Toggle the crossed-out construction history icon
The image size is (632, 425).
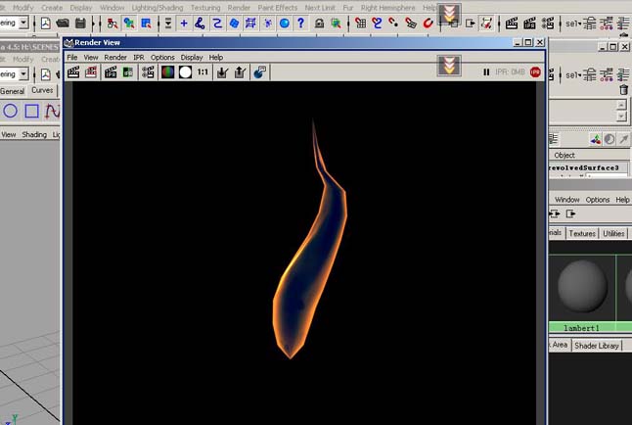pyautogui.click(x=486, y=24)
